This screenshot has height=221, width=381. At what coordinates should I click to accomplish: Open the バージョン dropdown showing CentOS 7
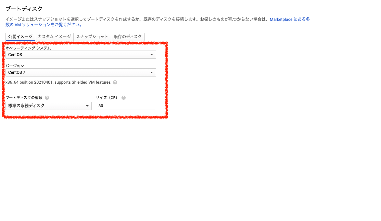pyautogui.click(x=81, y=72)
